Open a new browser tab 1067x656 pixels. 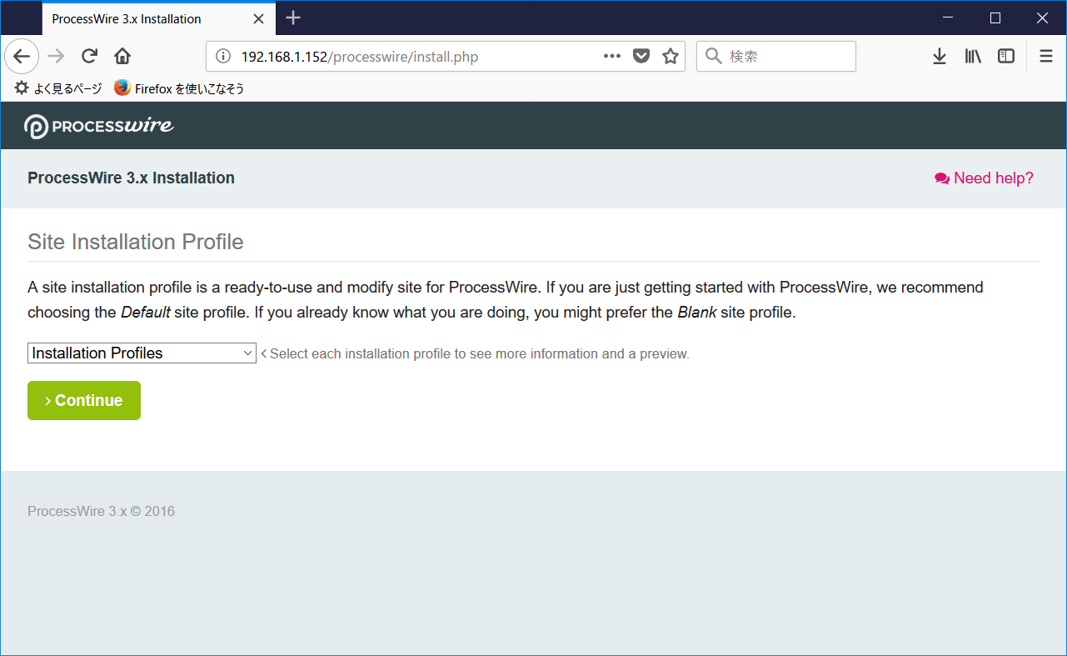click(x=292, y=18)
